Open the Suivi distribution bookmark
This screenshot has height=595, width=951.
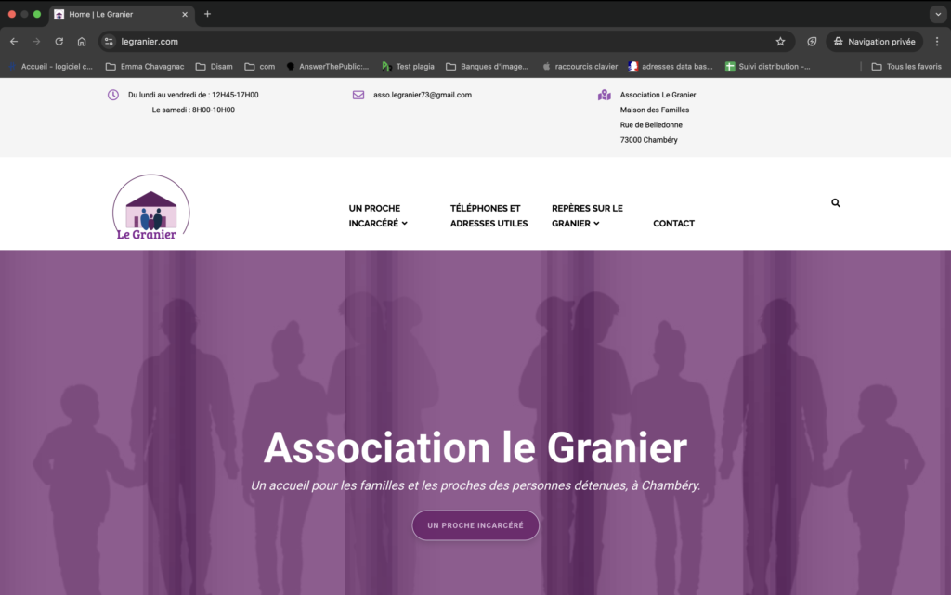click(x=768, y=67)
